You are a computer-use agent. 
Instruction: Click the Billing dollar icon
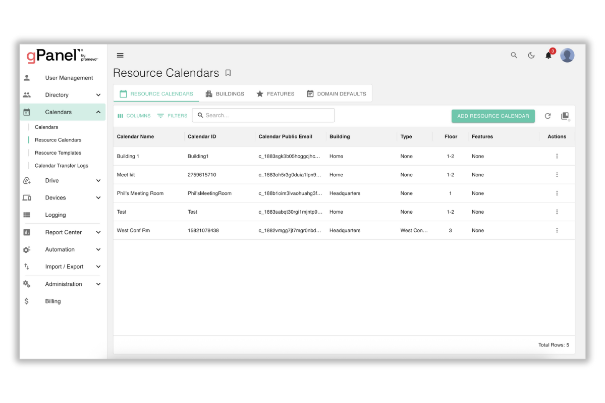(26, 301)
